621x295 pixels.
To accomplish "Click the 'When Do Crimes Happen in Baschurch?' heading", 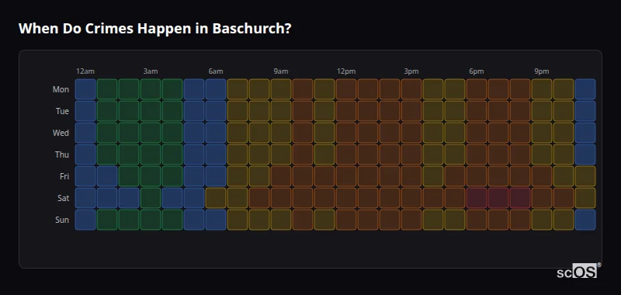I will (154, 29).
